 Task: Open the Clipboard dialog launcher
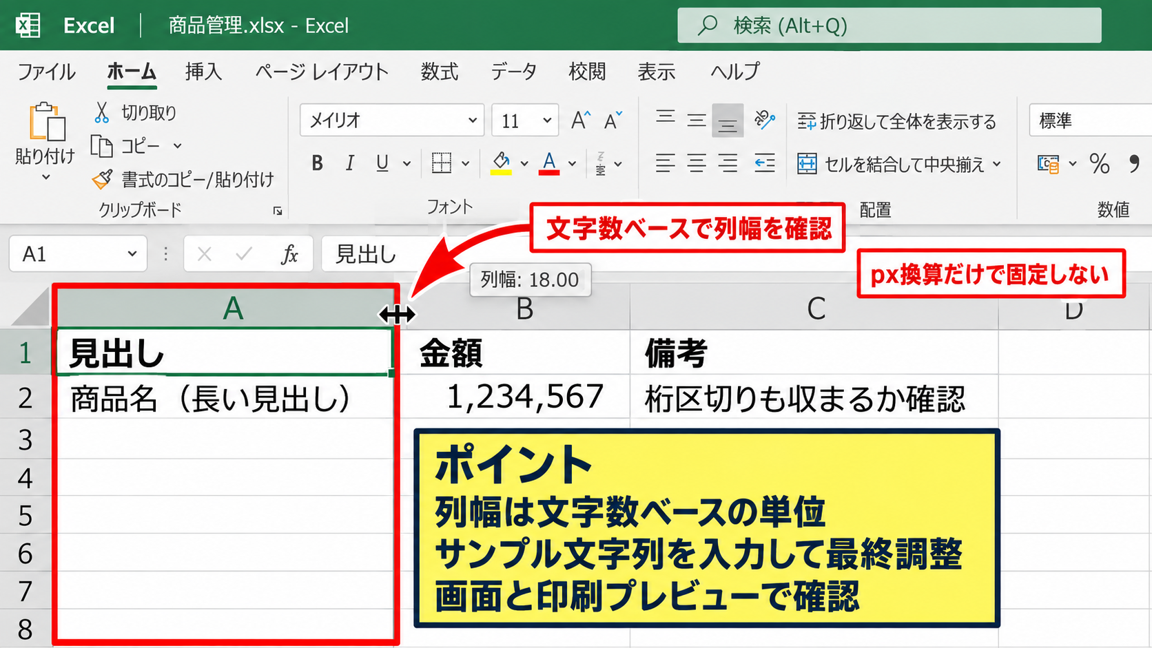(x=278, y=211)
